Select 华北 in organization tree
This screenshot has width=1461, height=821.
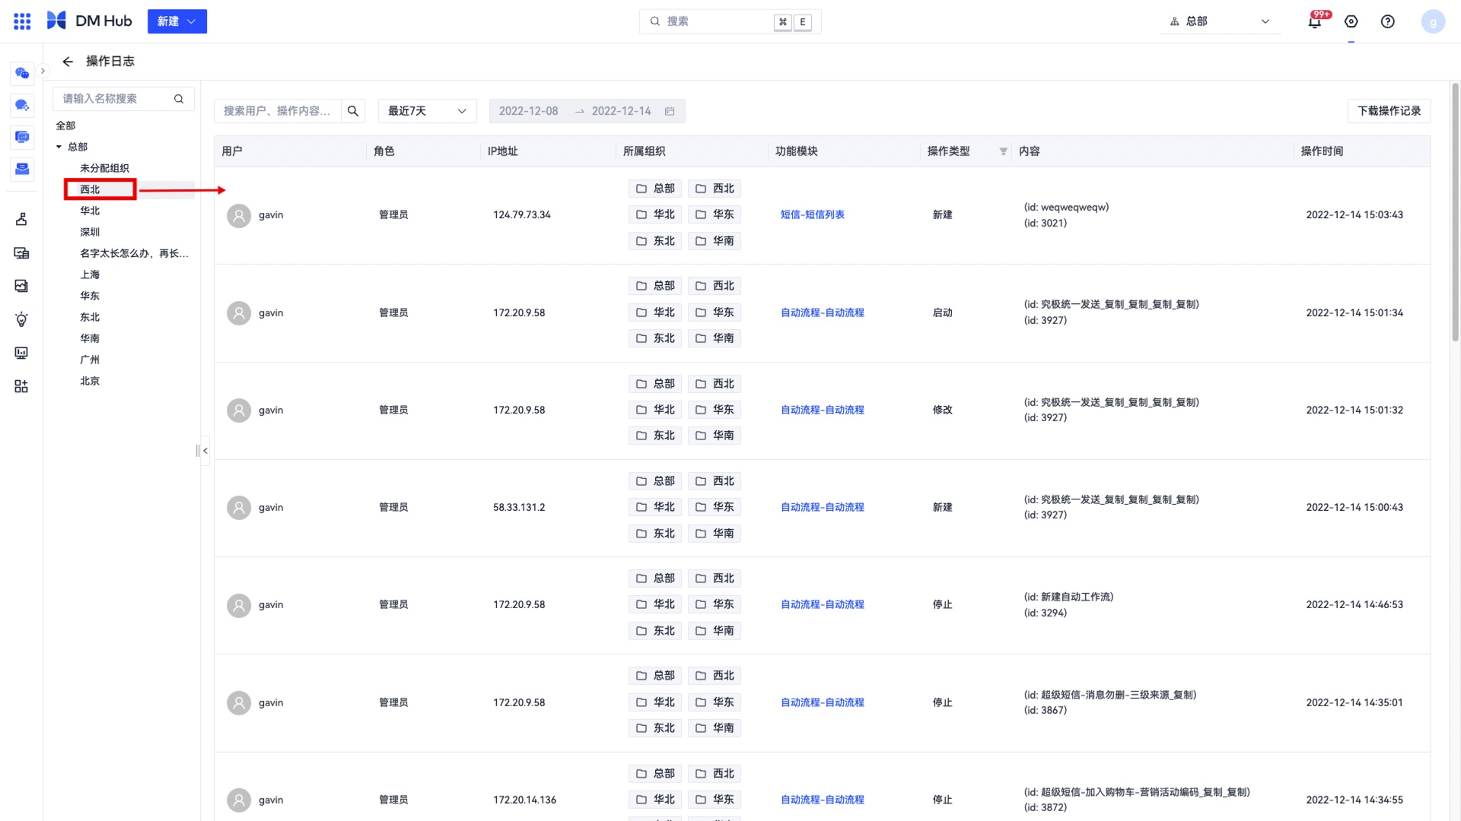(x=90, y=211)
